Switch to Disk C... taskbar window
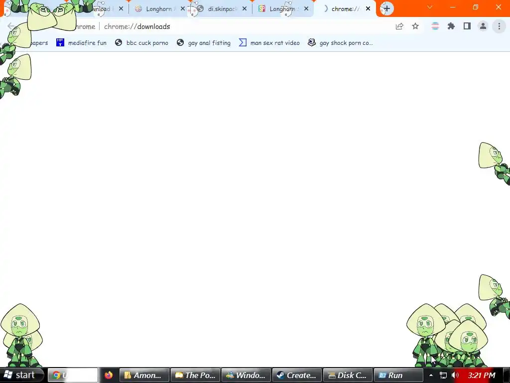510x383 pixels. 348,375
